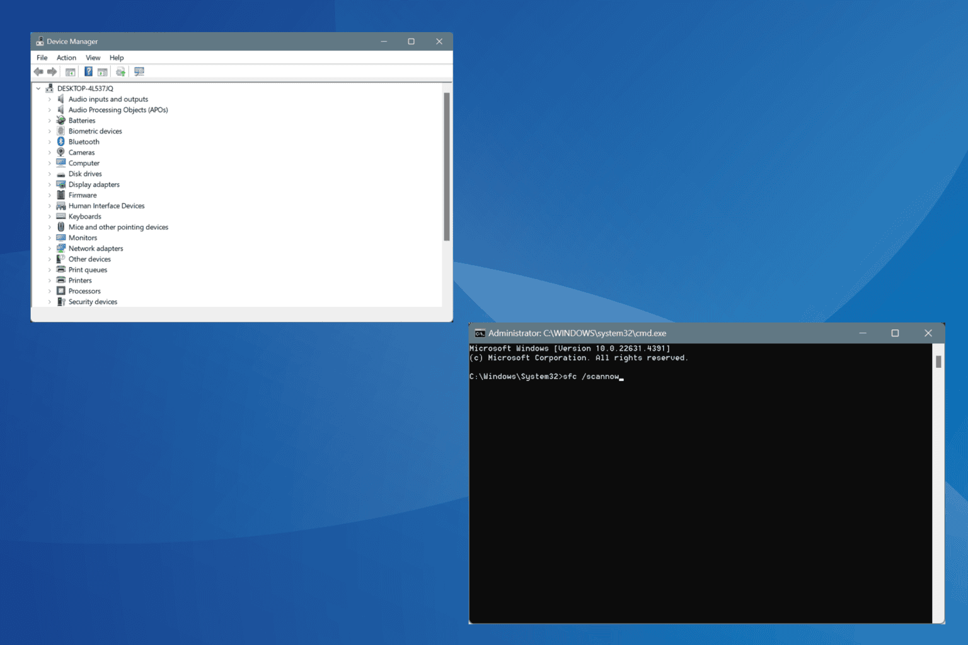The height and width of the screenshot is (645, 968).
Task: Toggle the Show/Hide Console Tree toolbar icon
Action: pyautogui.click(x=71, y=72)
